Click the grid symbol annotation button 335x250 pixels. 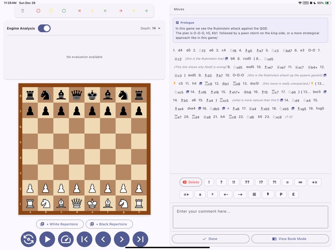[x=254, y=194]
